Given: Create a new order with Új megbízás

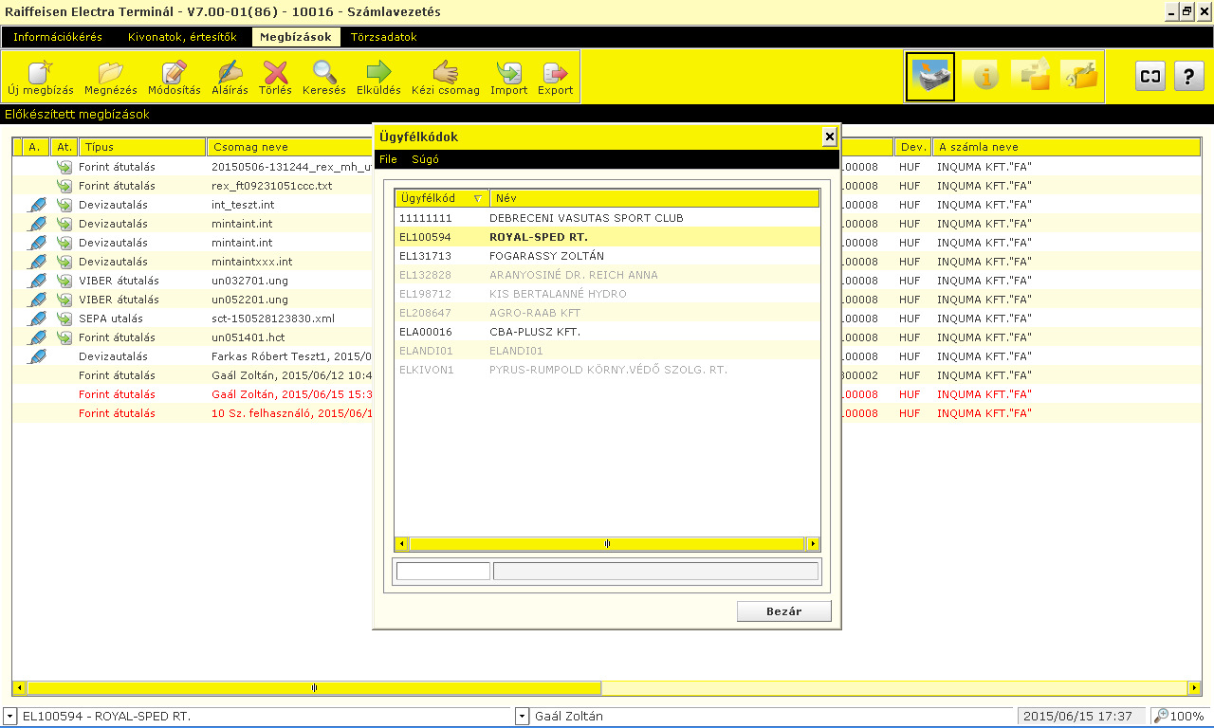Looking at the screenshot, I should coord(40,77).
